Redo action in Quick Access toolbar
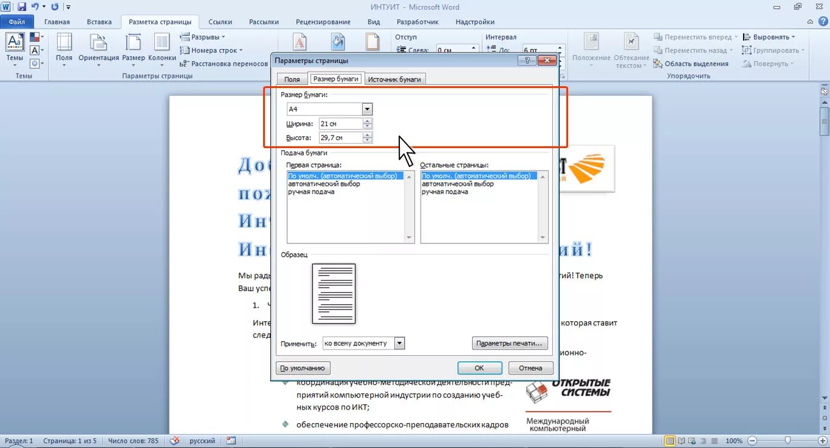The width and height of the screenshot is (830, 448). pyautogui.click(x=55, y=7)
